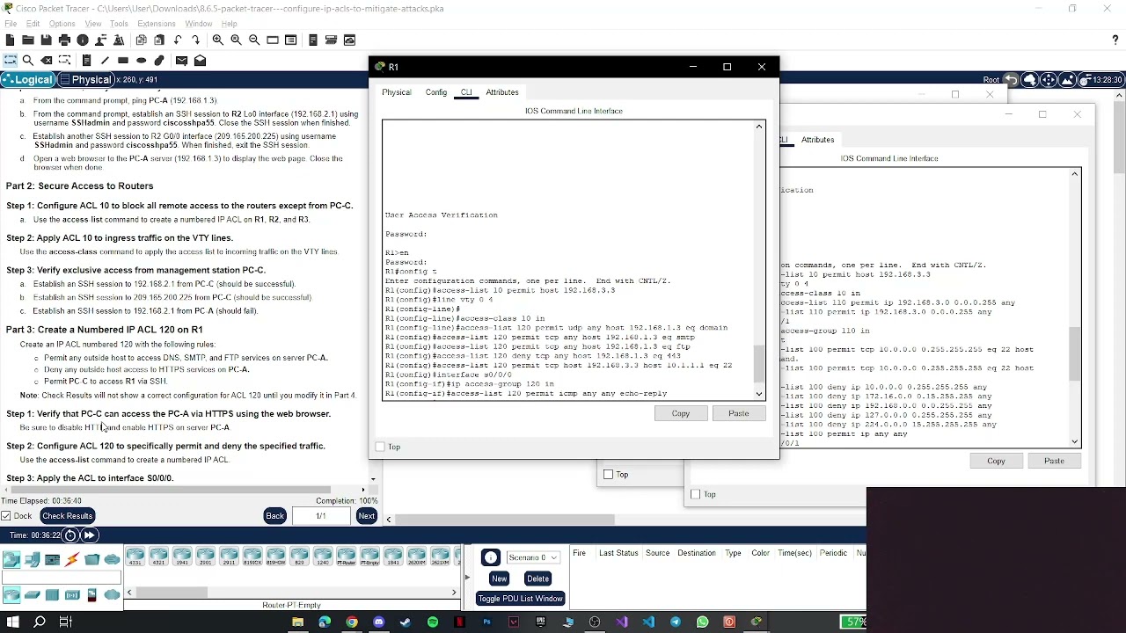Click background CLI window scrollbar thumb
The height and width of the screenshot is (633, 1126).
pyautogui.click(x=1075, y=353)
